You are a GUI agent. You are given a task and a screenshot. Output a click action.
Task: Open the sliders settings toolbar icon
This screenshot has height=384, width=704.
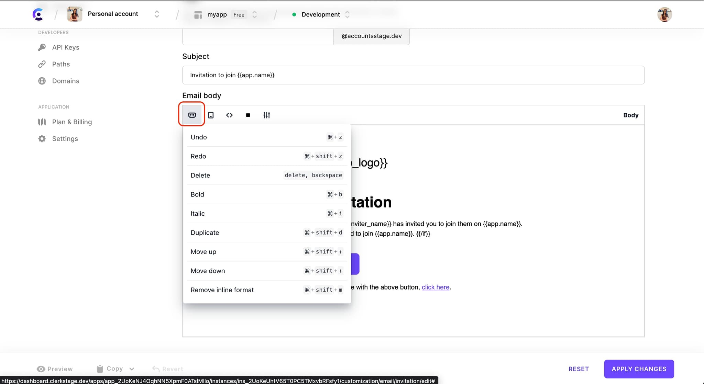point(267,115)
